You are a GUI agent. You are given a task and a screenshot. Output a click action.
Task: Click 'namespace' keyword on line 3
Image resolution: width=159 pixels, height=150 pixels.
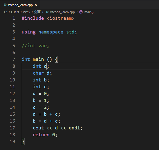coord(51,32)
